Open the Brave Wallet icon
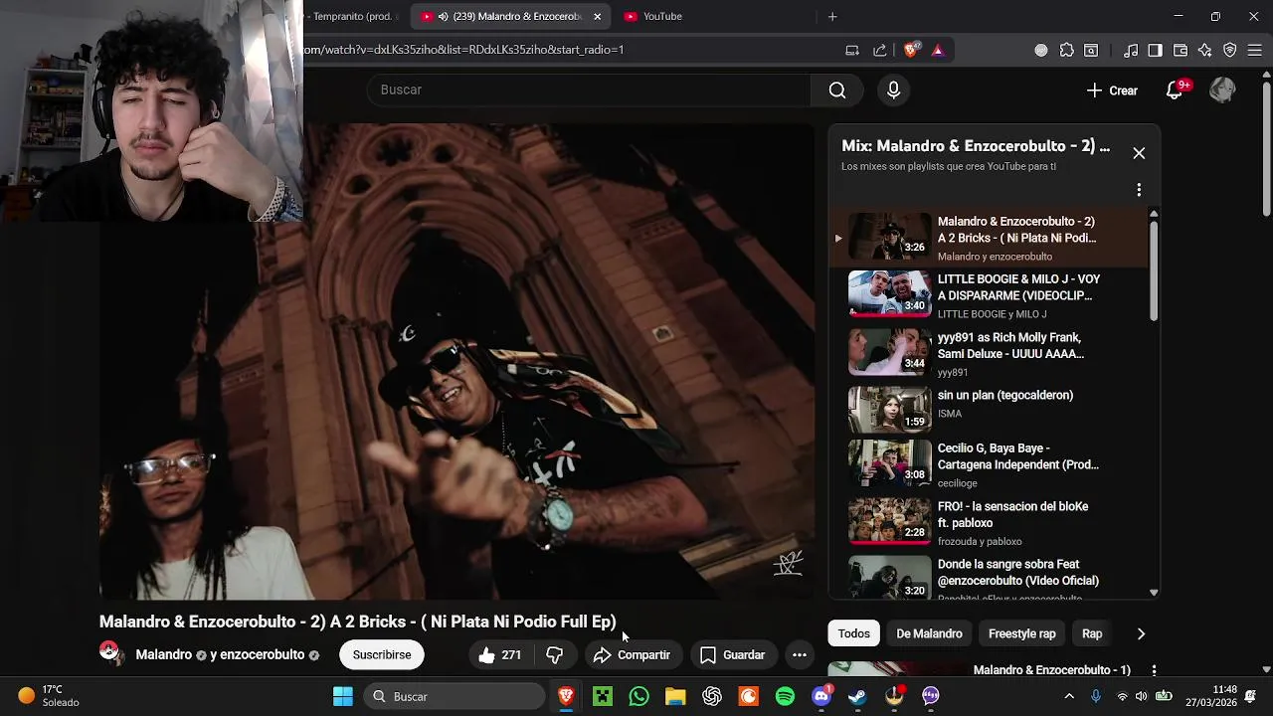The image size is (1273, 716). click(1181, 51)
